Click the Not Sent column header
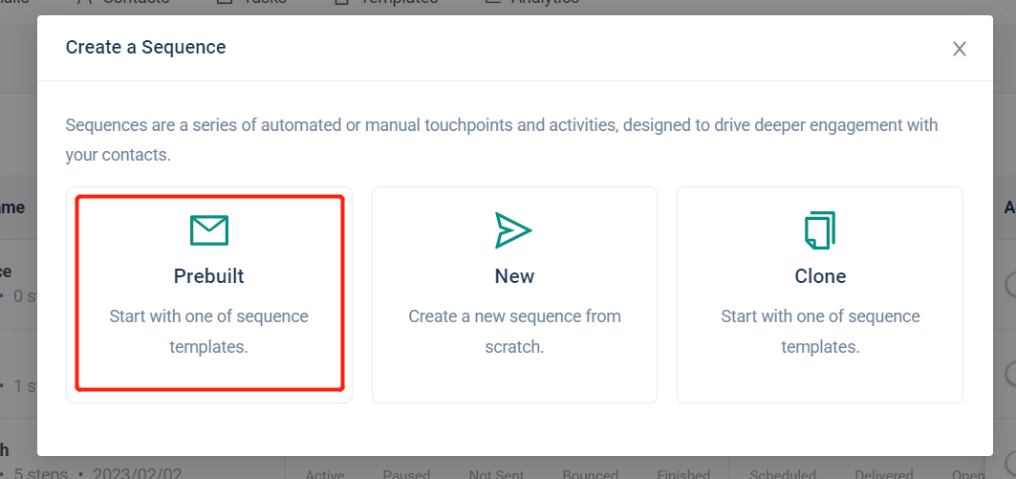Viewport: 1016px width, 479px height. tap(495, 473)
